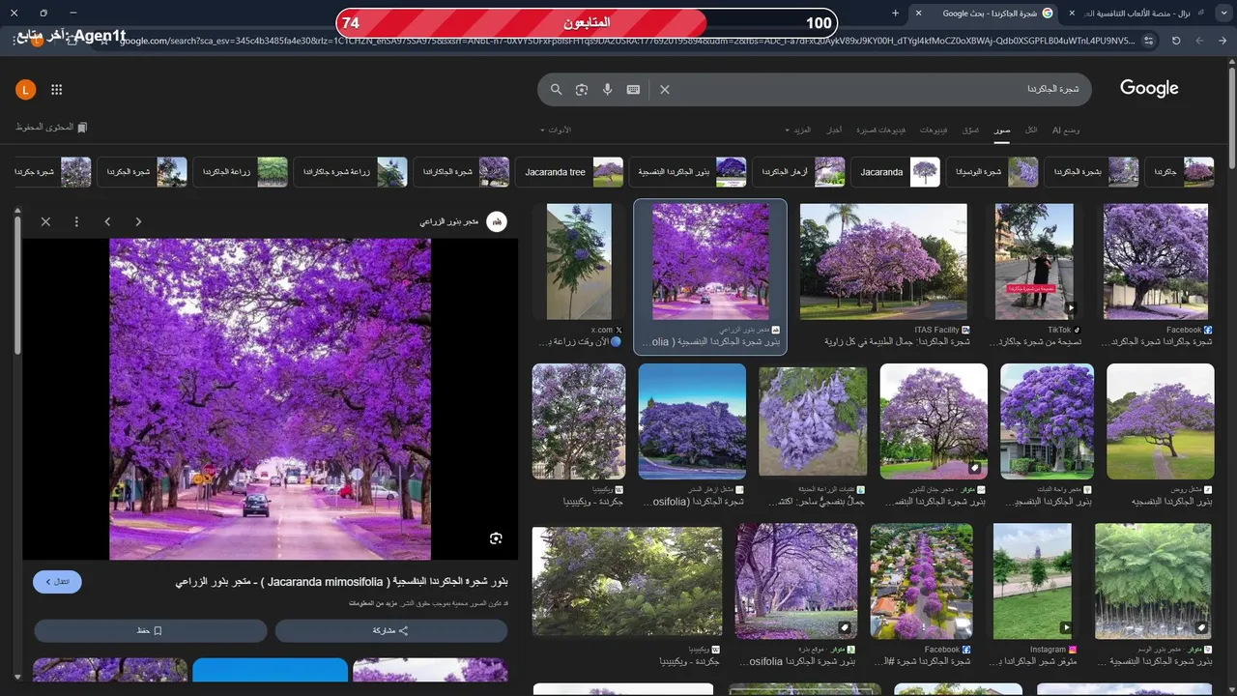Open the ITAS Facility jacaranda result thumbnail
This screenshot has width=1237, height=696.
coord(883,261)
